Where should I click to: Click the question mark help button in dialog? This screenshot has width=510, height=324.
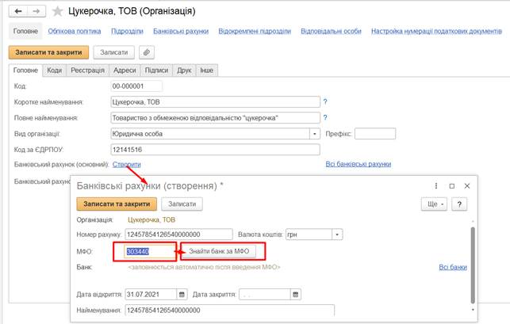click(459, 204)
